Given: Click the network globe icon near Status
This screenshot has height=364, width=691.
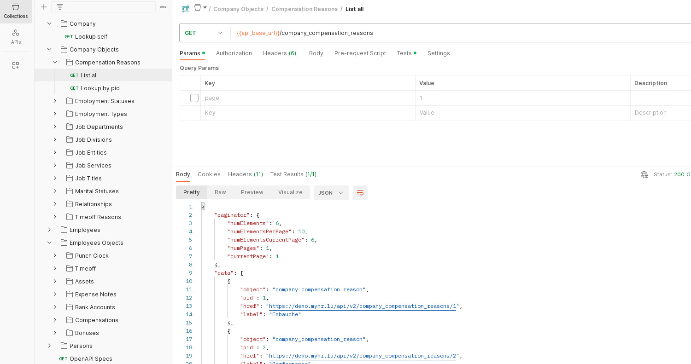Looking at the screenshot, I should 644,174.
